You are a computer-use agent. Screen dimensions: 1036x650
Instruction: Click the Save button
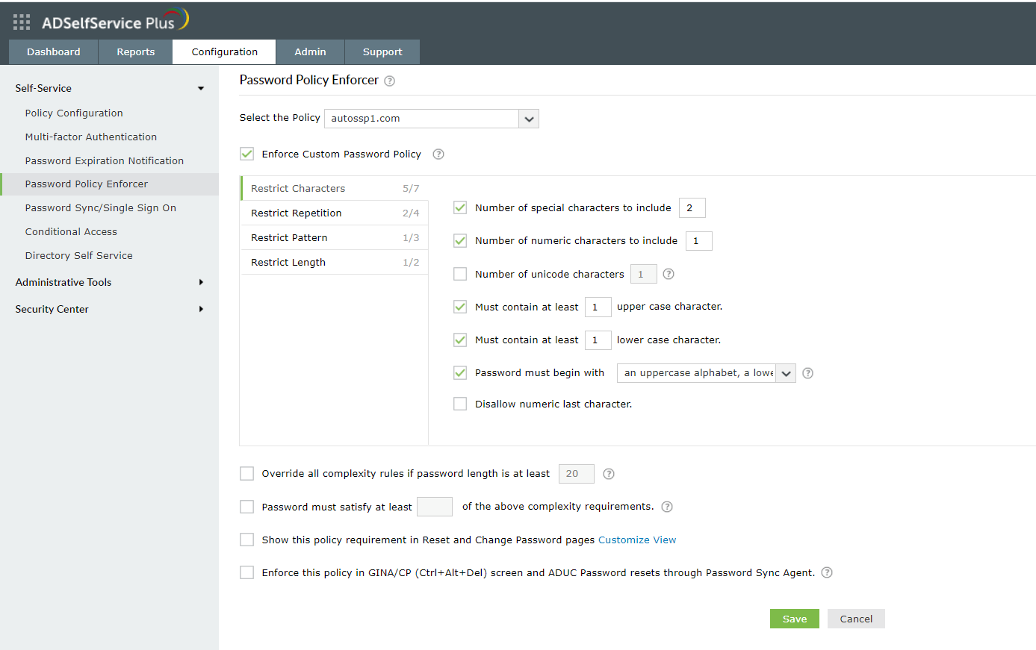click(794, 619)
